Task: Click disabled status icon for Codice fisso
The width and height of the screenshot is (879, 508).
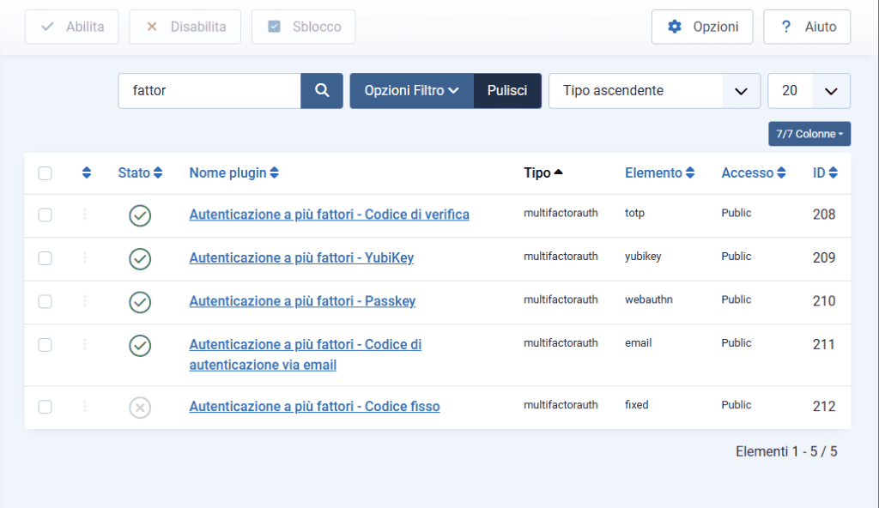Action: pos(140,408)
